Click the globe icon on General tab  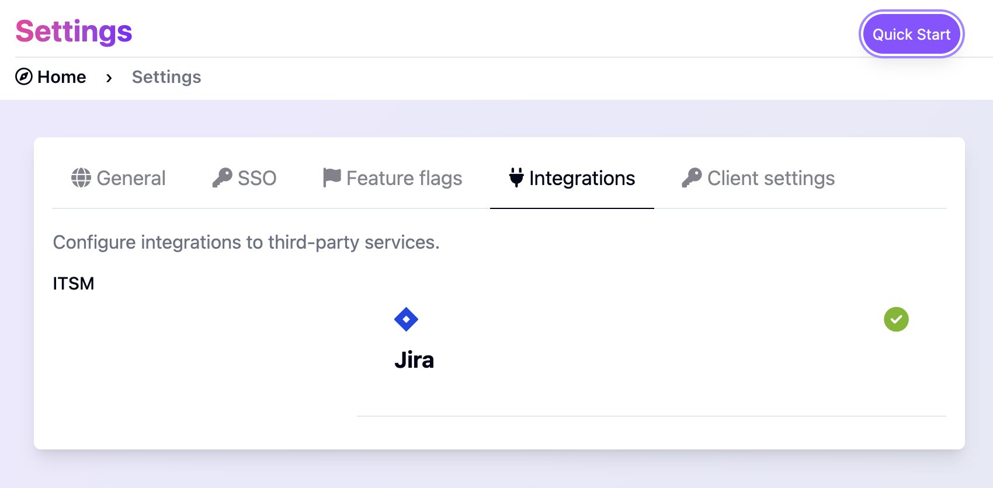pos(81,177)
